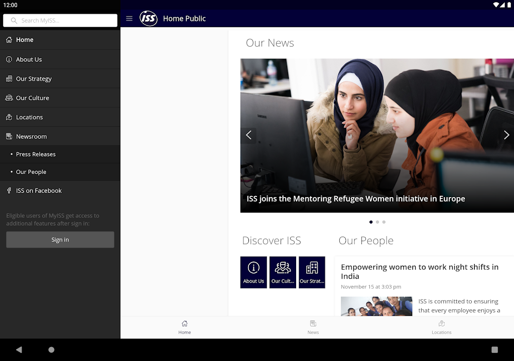This screenshot has width=514, height=361.
Task: Collapse the Newsroom sidebar section
Action: coord(31,136)
